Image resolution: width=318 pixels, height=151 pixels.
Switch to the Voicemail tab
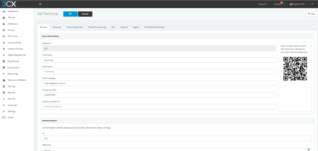coord(57,27)
